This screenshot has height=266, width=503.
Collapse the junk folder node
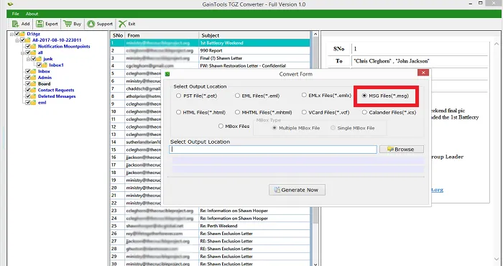pyautogui.click(x=29, y=59)
